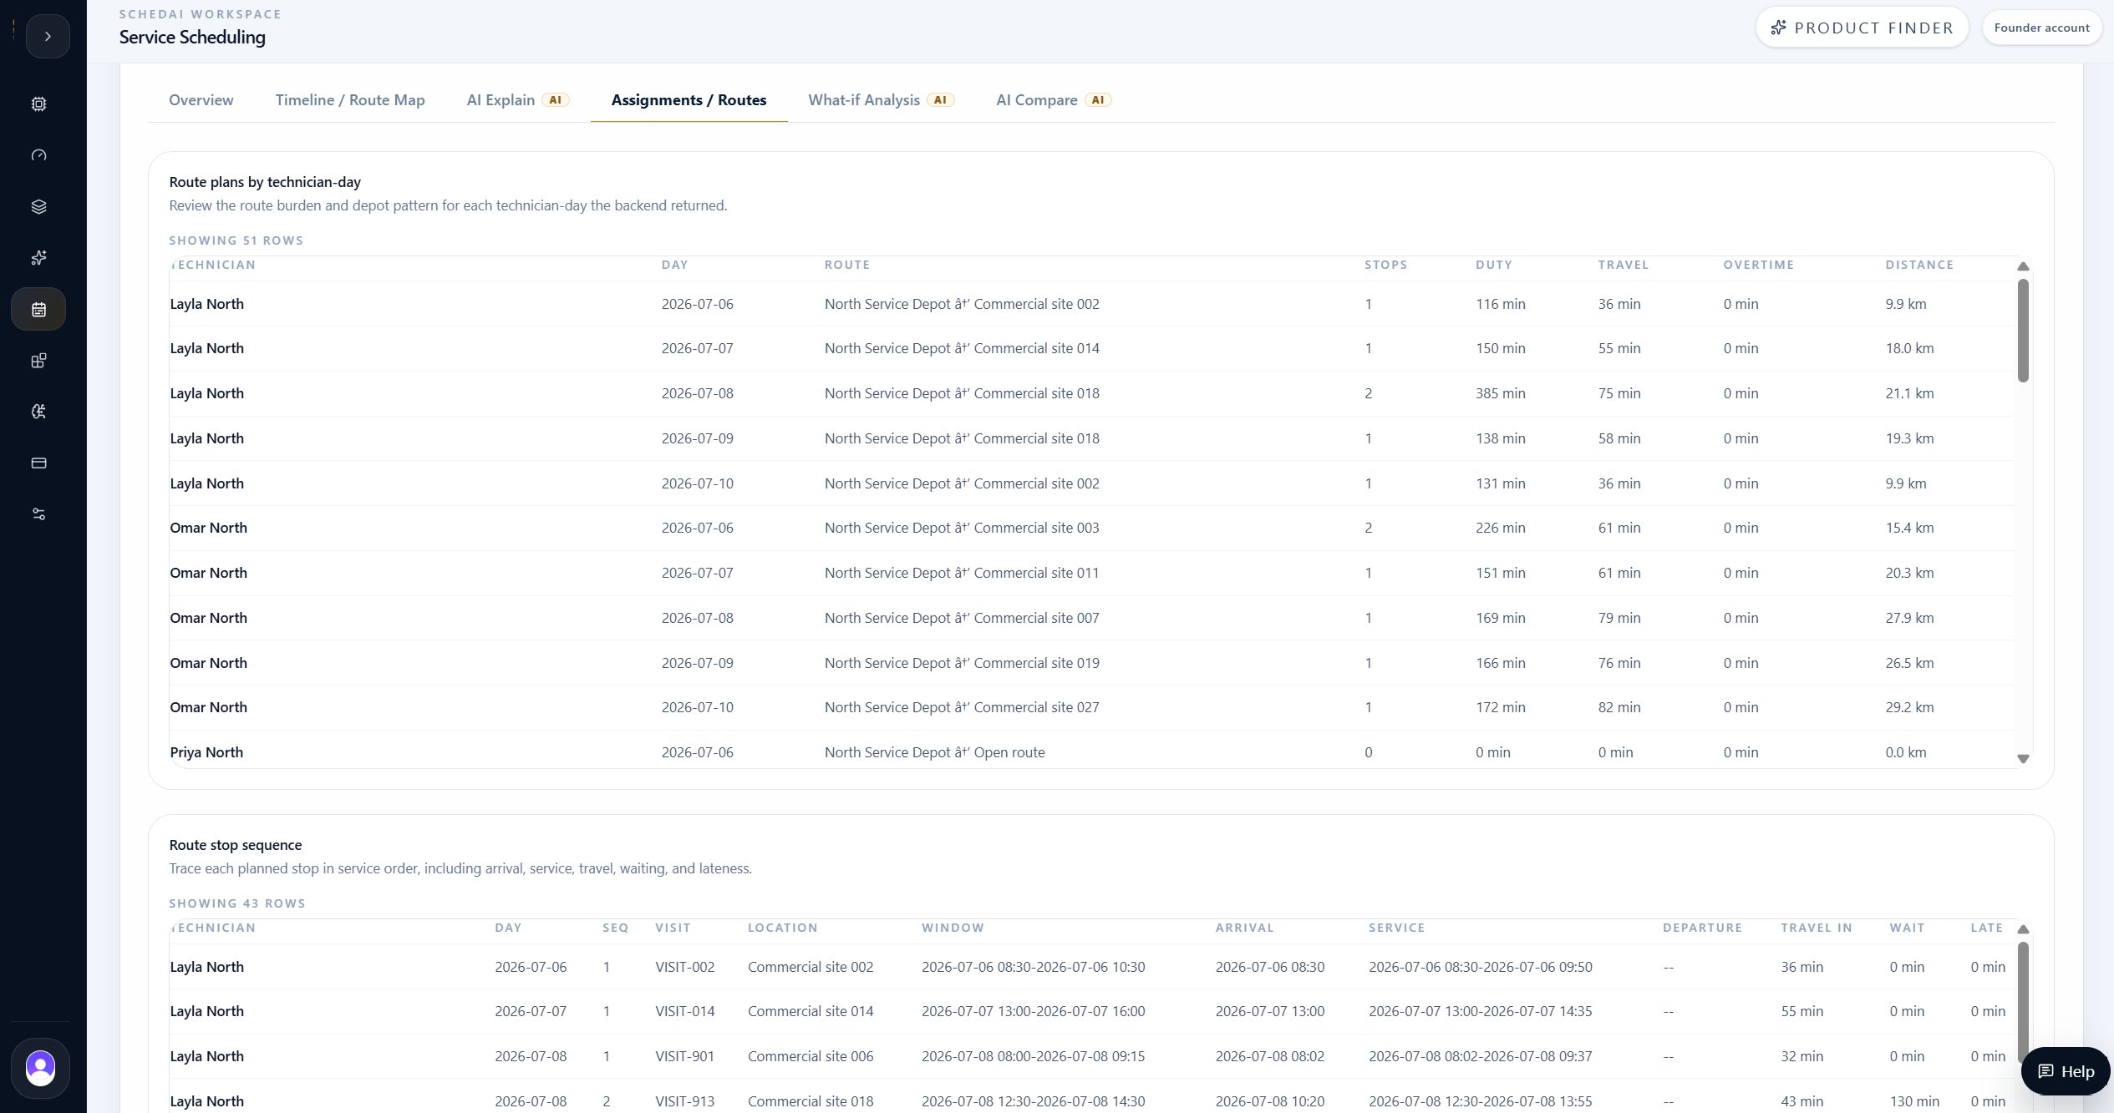Open the sliders settings icon in sidebar
2114x1113 pixels.
38,514
